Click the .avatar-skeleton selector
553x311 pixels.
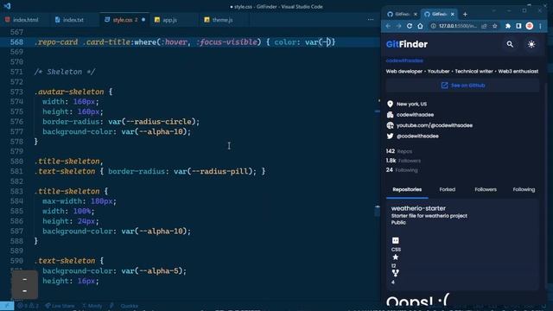69,92
